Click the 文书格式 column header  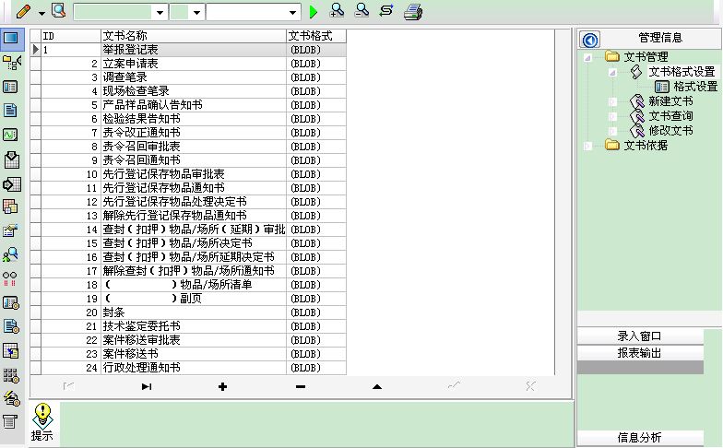tap(316, 36)
